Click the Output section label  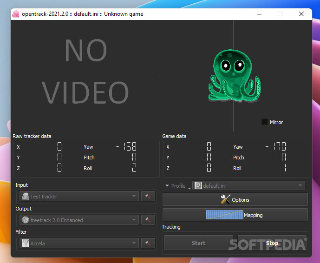point(24,209)
